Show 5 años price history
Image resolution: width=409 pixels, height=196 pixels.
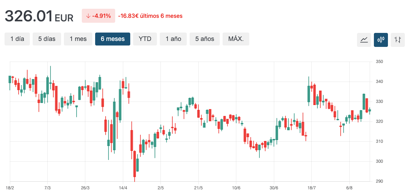tap(205, 39)
